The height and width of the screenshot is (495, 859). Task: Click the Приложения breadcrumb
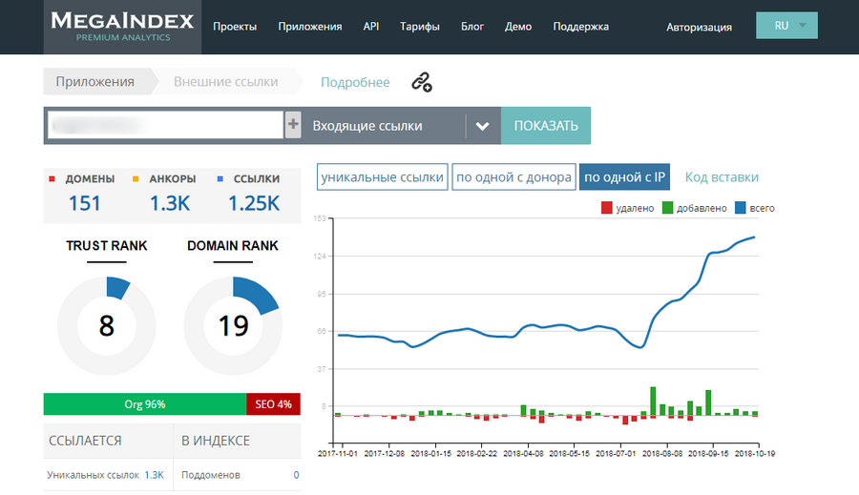(94, 82)
